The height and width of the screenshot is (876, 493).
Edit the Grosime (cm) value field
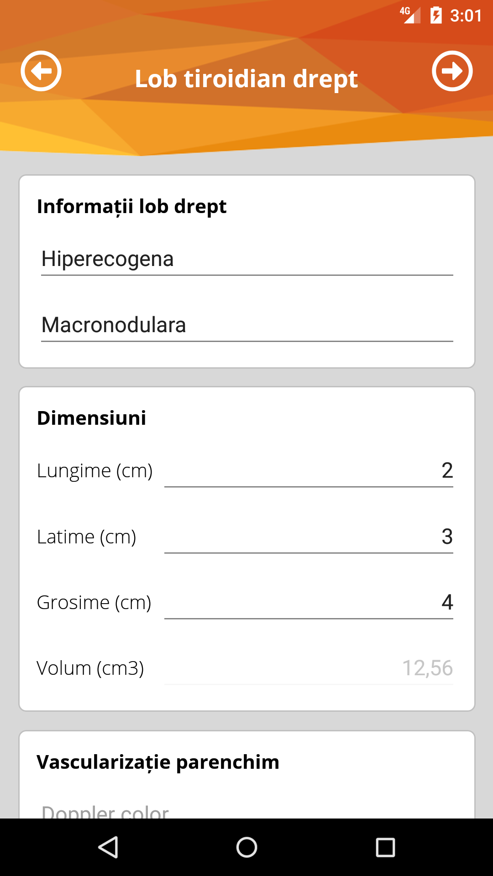tap(309, 603)
